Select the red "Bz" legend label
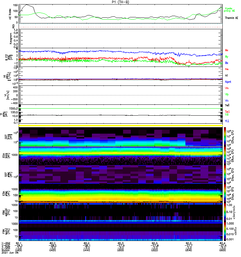 (227, 50)
